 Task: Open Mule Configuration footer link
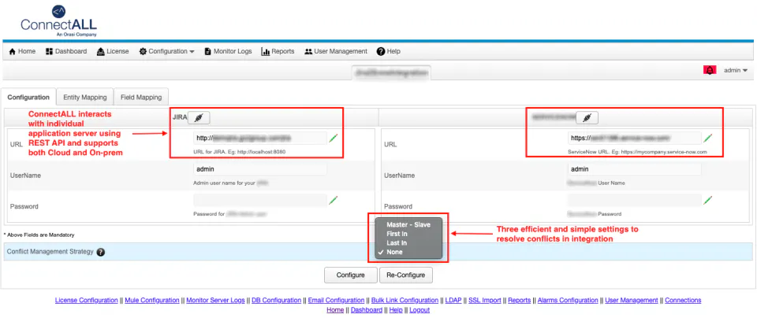tap(152, 300)
